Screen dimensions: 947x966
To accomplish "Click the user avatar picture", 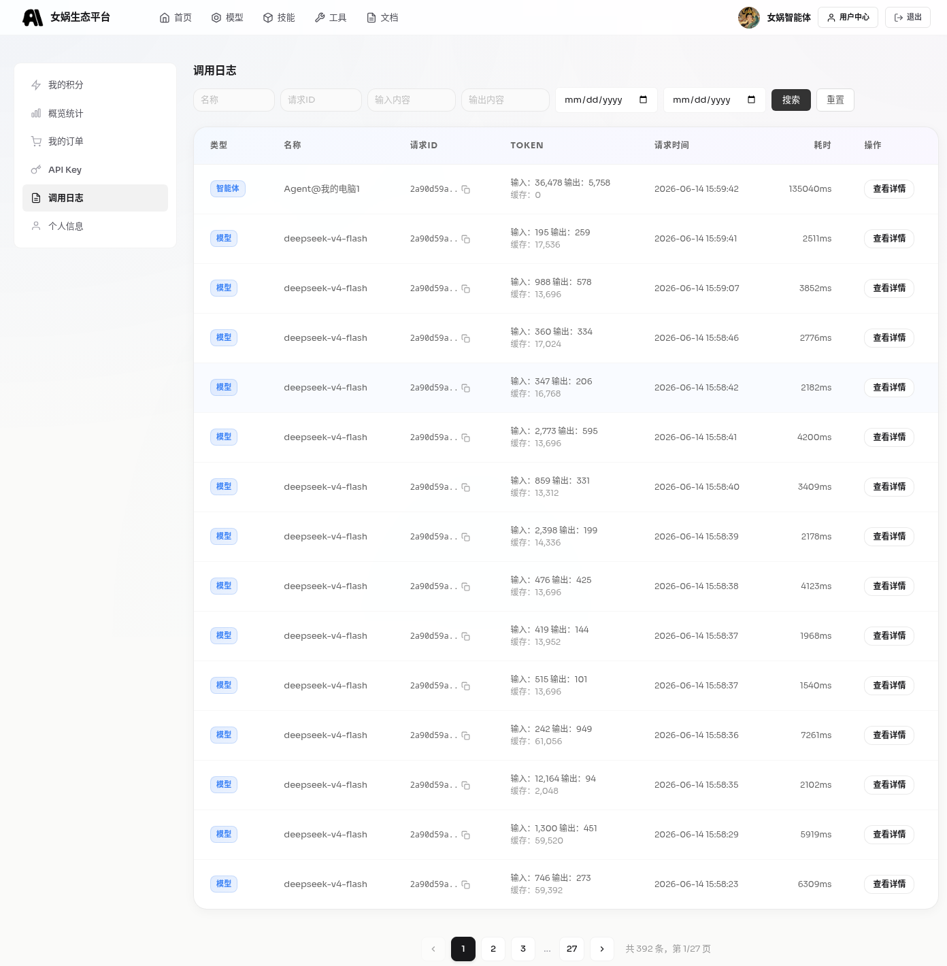I will click(x=749, y=18).
